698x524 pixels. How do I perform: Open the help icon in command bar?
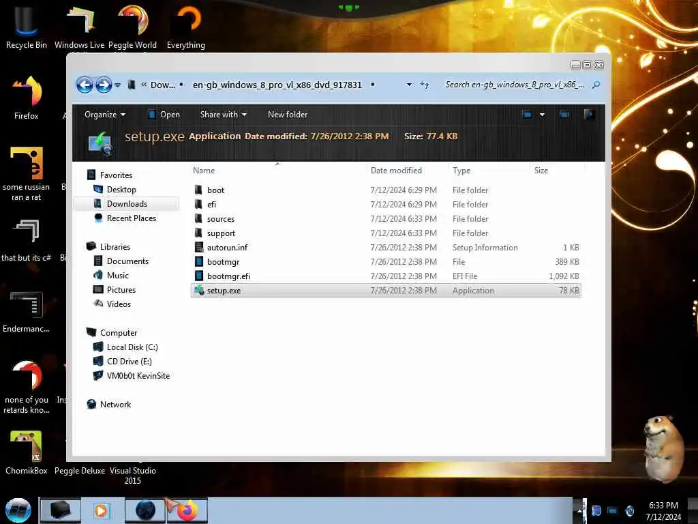589,115
